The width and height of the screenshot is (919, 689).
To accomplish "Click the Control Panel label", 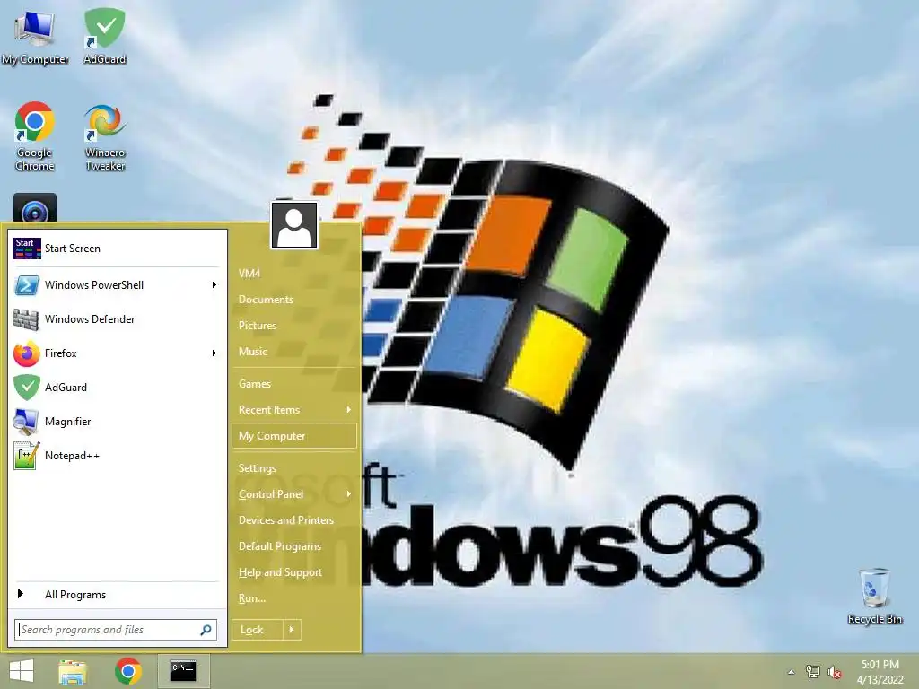I will [271, 494].
